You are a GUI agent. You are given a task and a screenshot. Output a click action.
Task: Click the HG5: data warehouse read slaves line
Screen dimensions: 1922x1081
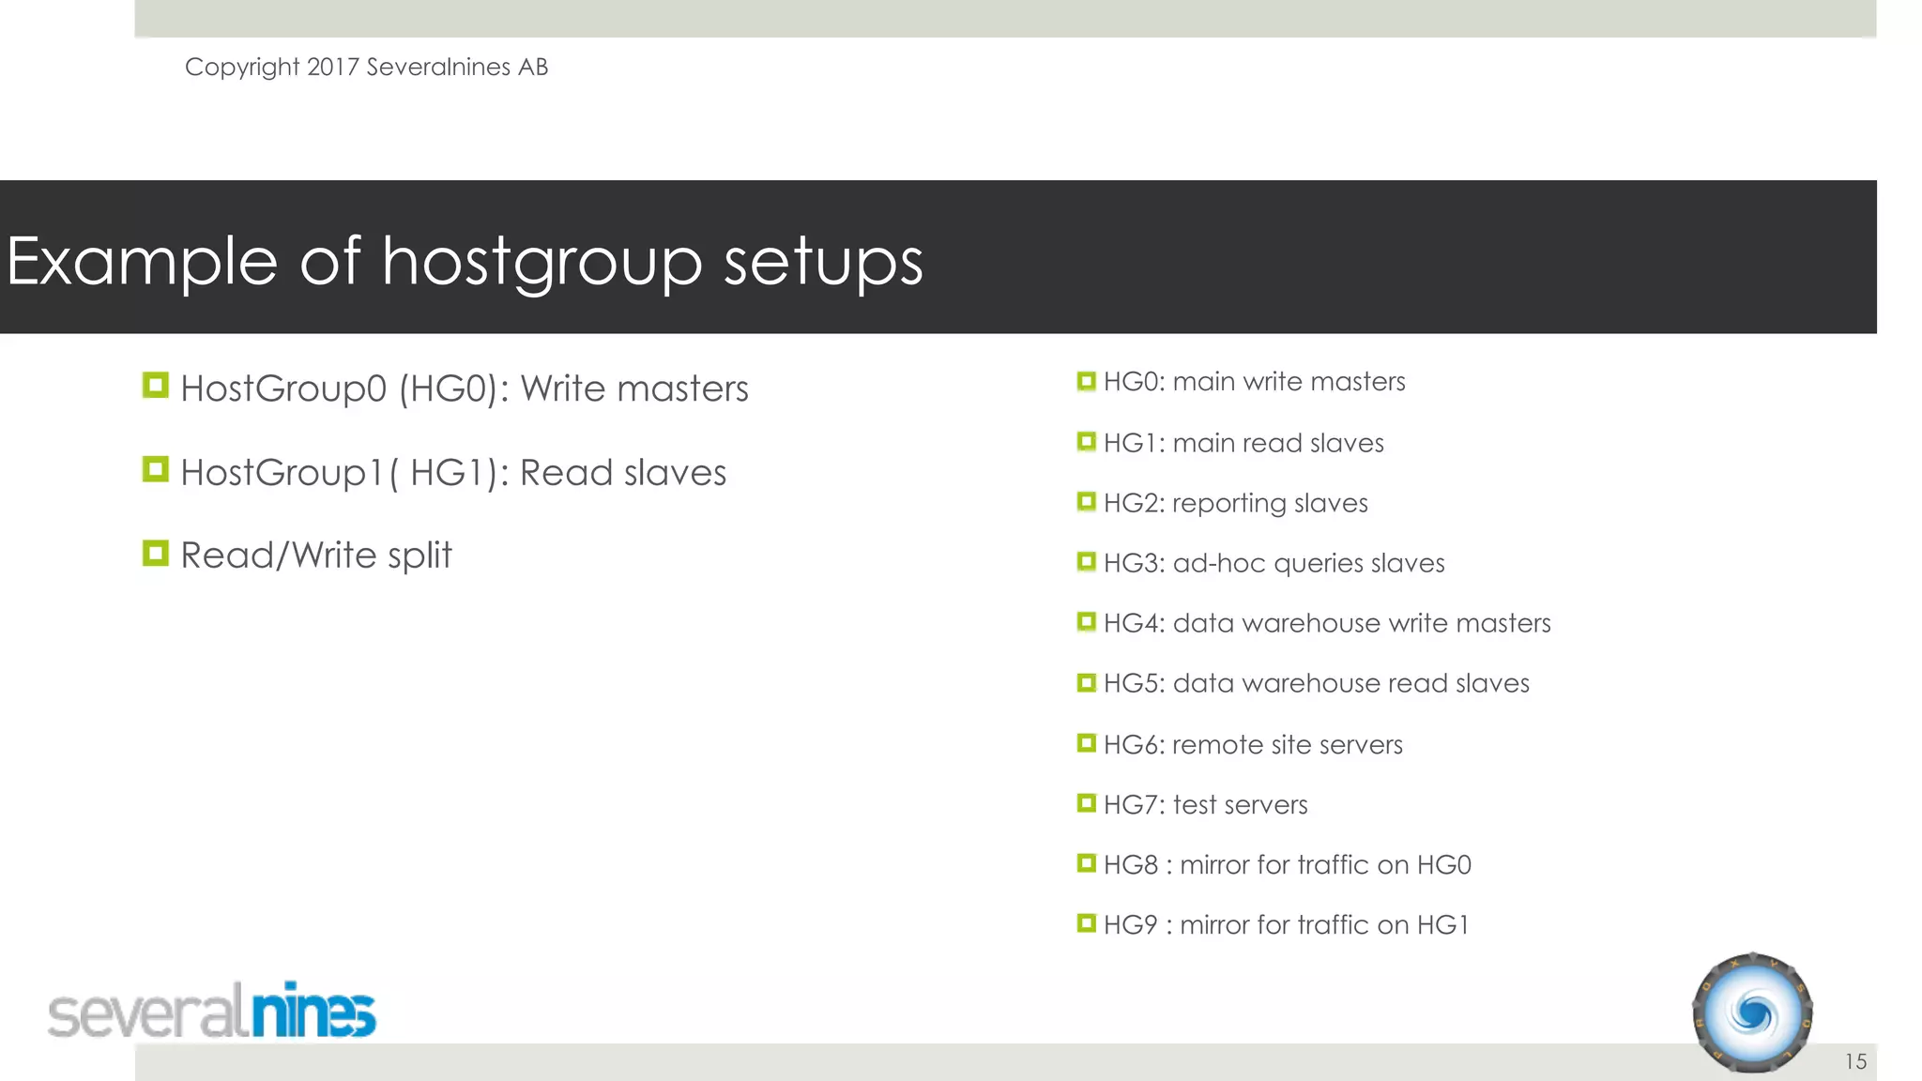(1316, 683)
